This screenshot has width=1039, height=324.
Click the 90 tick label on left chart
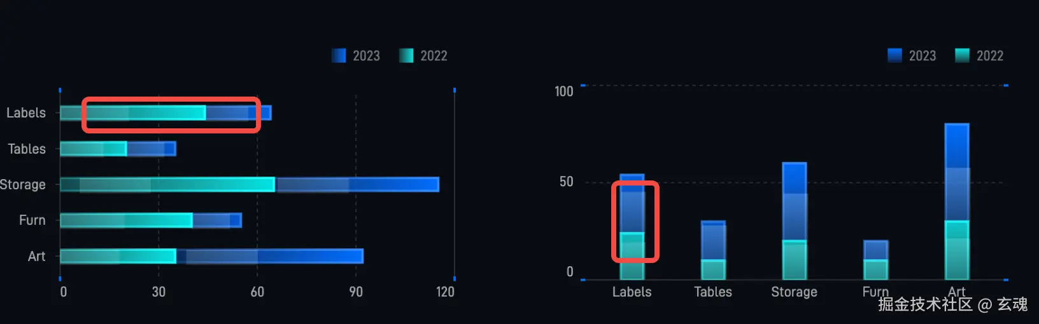(356, 292)
